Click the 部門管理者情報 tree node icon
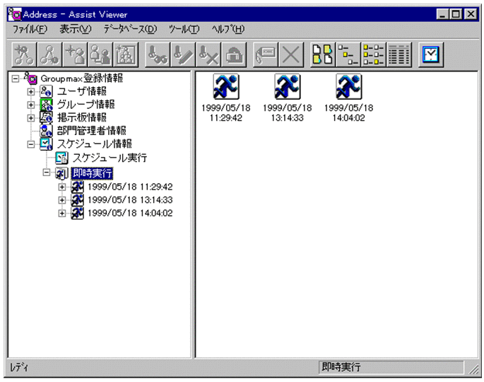 46,131
